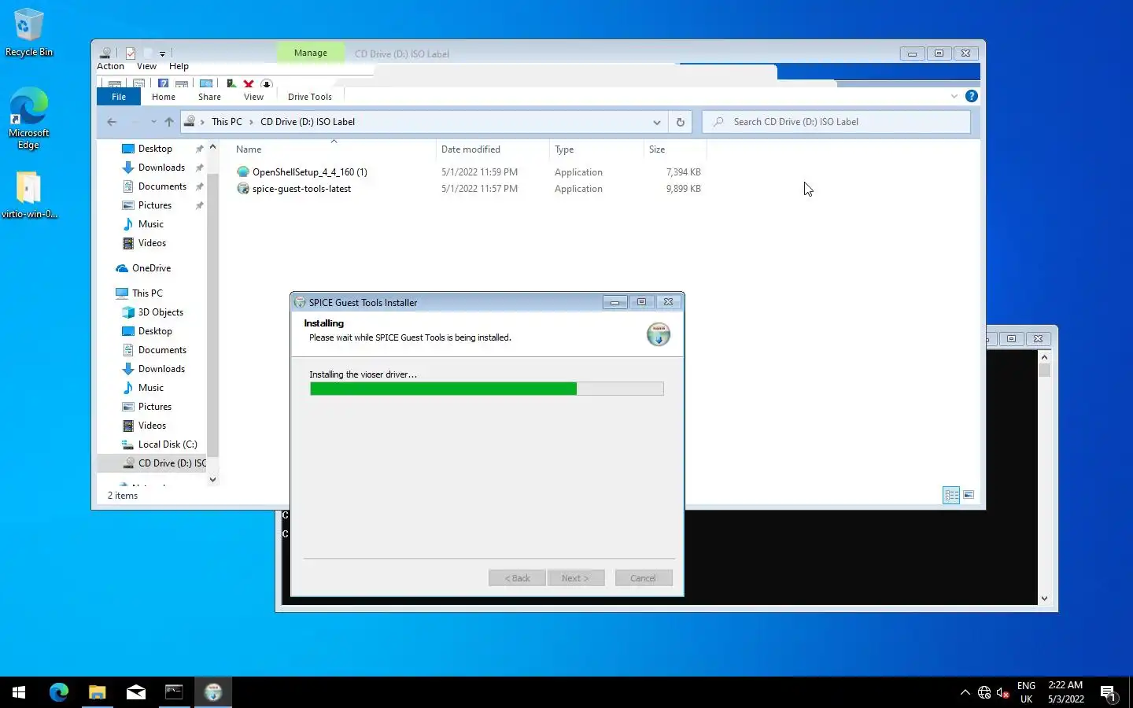Click the < Back button in SPICE installer
The image size is (1133, 708).
(x=517, y=578)
